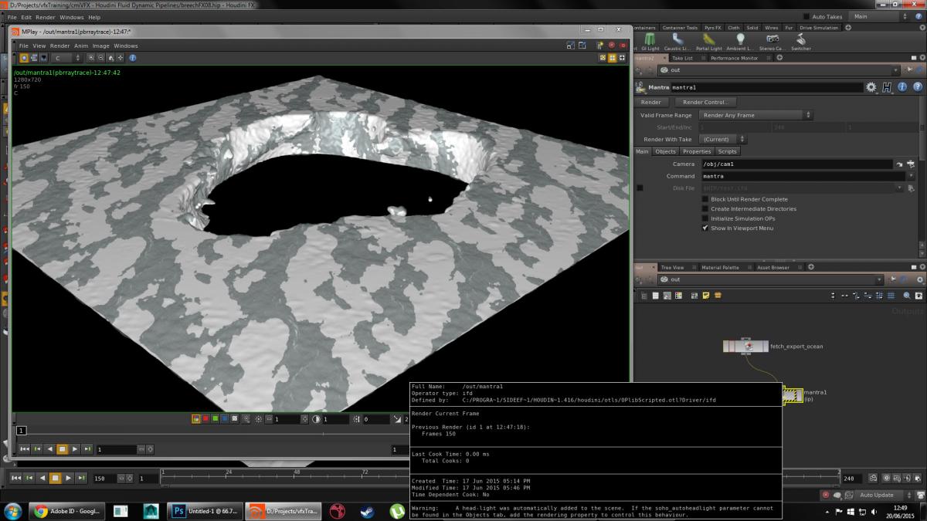Toggle blue channel display in MPlay
Screen dimensions: 927x521
point(224,419)
